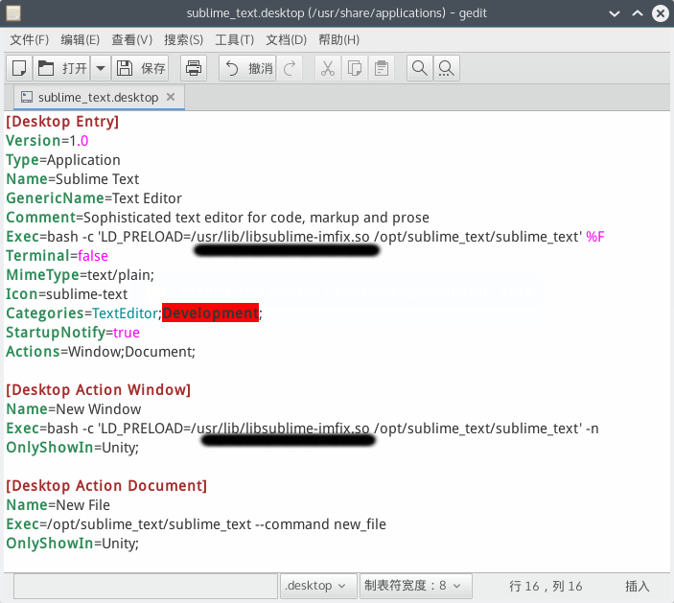Screen dimensions: 674x603
Task: Click the Name=Sublime Text line
Action: tap(73, 179)
